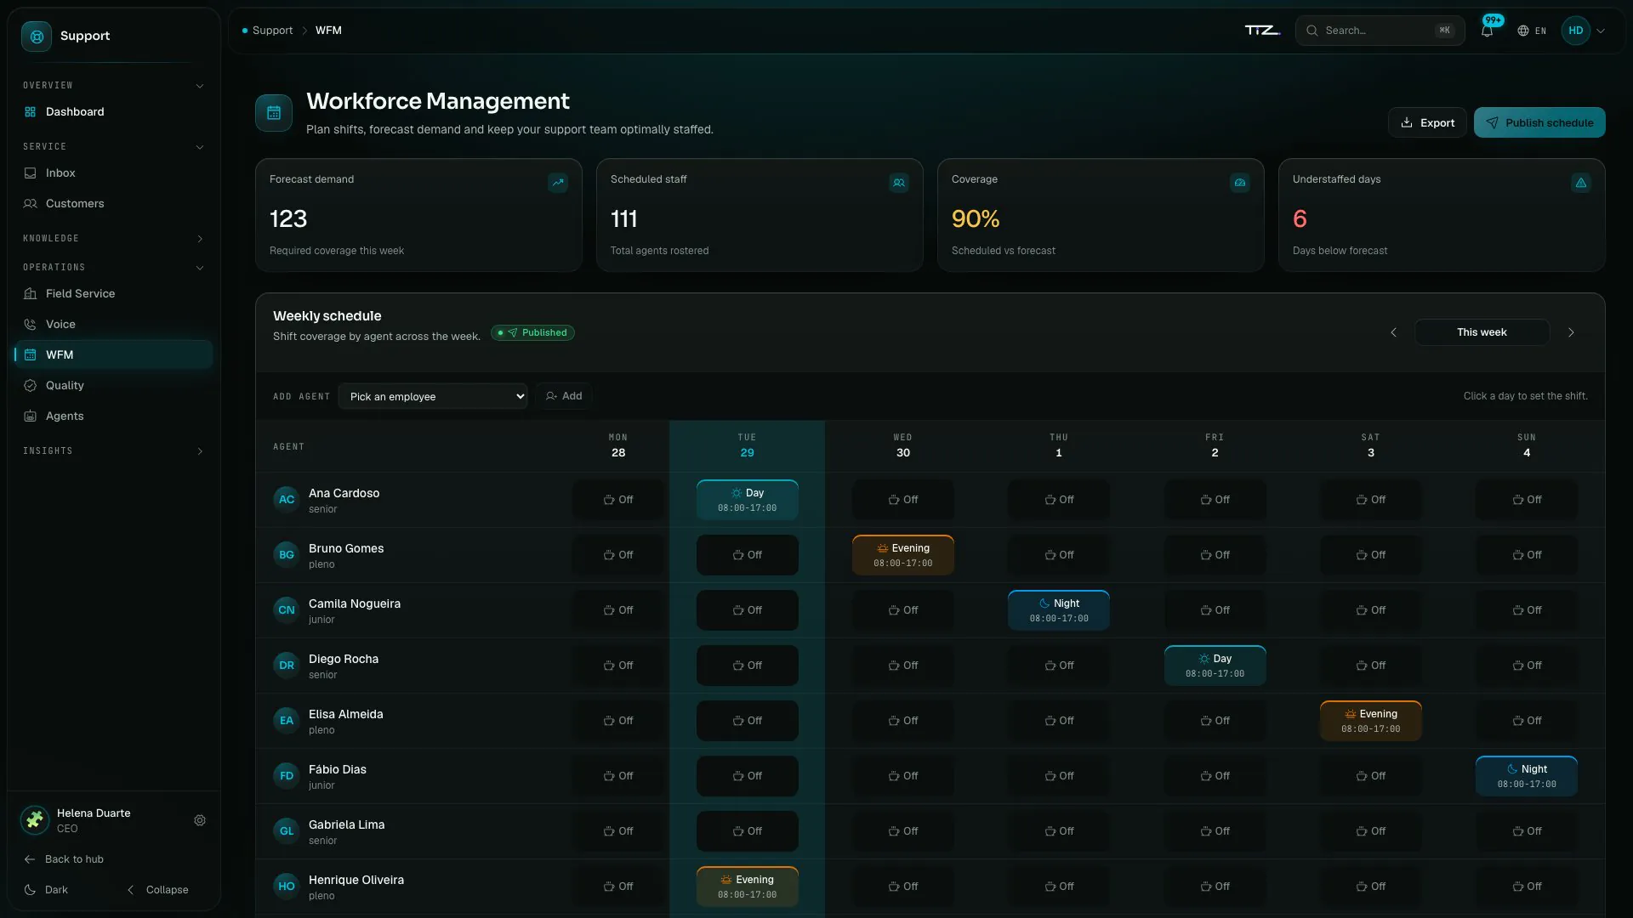Open settings gear next to Helena Duarte
This screenshot has height=918, width=1633.
click(200, 820)
